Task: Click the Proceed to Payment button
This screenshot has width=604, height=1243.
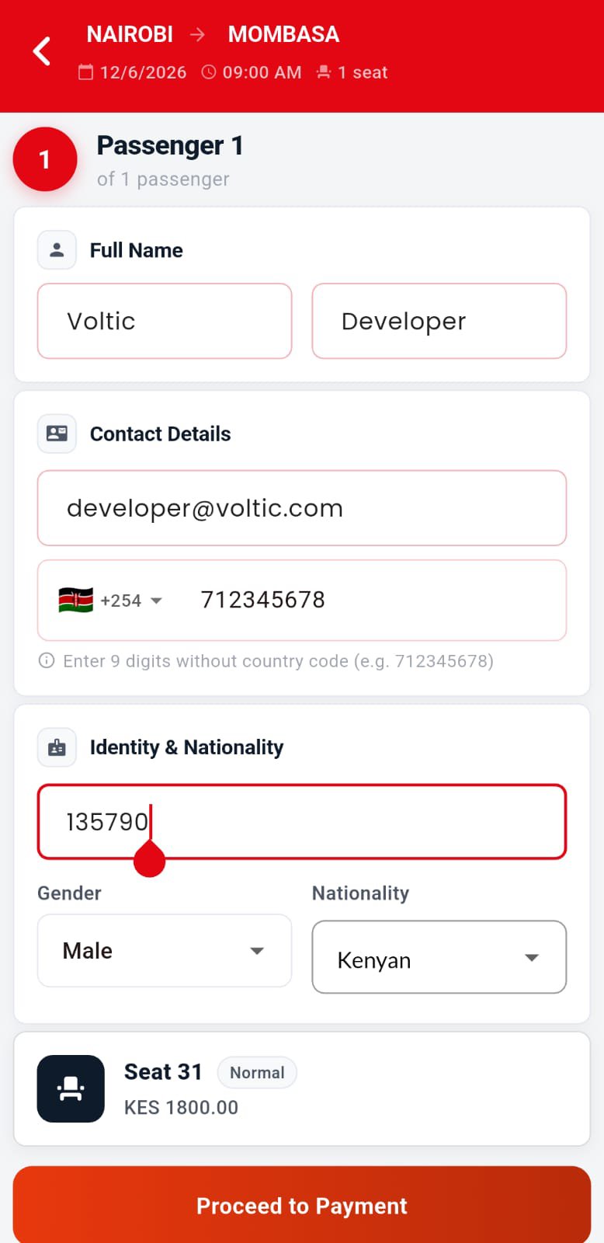Action: pos(302,1205)
